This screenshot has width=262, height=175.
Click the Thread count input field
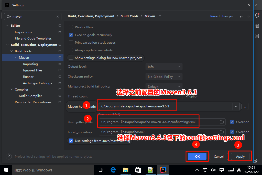point(164,96)
